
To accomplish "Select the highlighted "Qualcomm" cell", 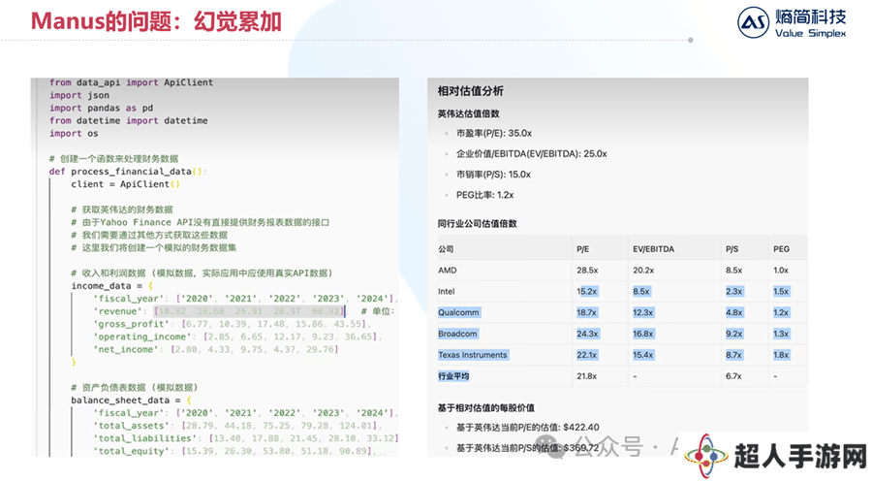I will [x=458, y=312].
